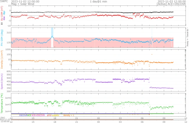
Task: Click the red error legend entry
Action: pyautogui.click(x=49, y=115)
